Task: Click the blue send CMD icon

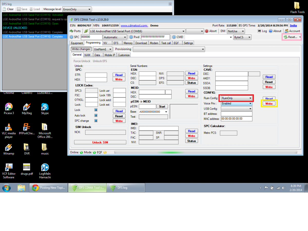Action: pyautogui.click(x=174, y=37)
